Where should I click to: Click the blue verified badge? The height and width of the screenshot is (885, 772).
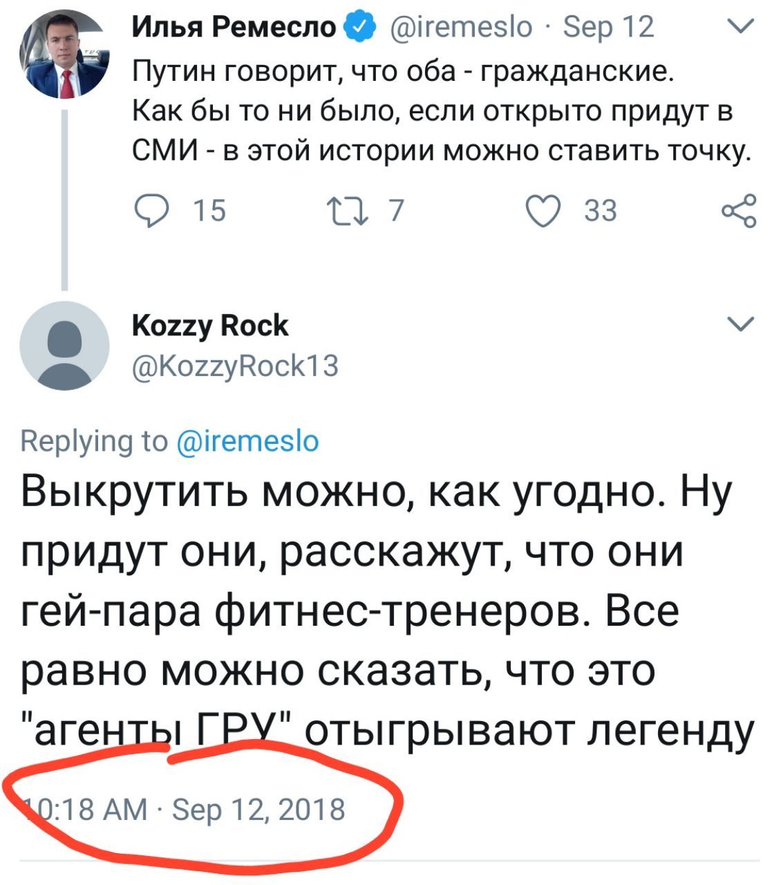pos(359,28)
